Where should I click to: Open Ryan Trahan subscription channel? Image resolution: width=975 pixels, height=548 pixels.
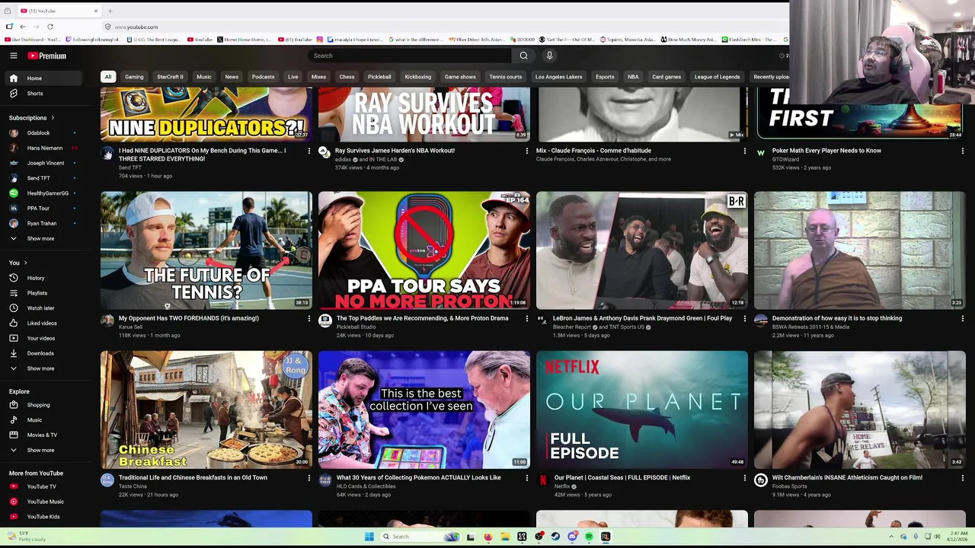[43, 224]
